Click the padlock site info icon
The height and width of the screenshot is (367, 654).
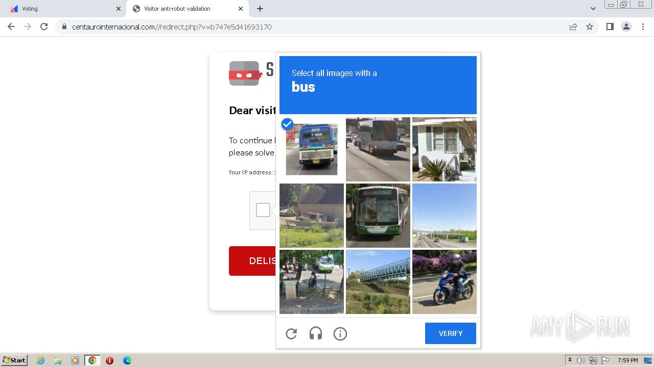pyautogui.click(x=64, y=27)
